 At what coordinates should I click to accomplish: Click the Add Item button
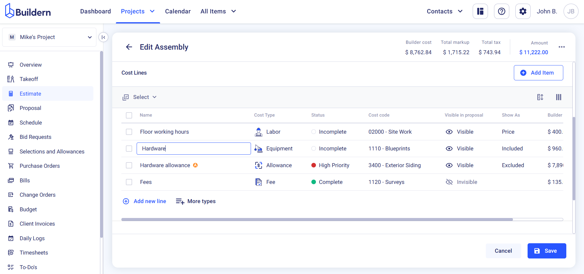click(x=538, y=73)
